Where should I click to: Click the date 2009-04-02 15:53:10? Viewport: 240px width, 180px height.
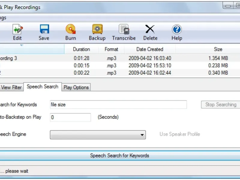click(150, 65)
